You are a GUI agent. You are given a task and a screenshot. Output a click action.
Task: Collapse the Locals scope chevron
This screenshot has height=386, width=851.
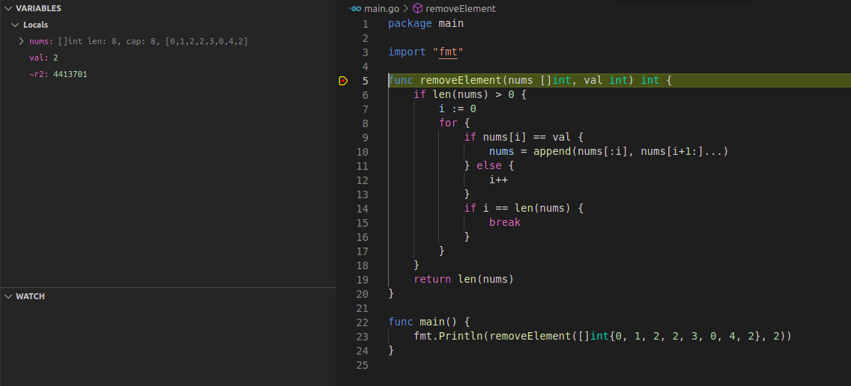click(15, 25)
